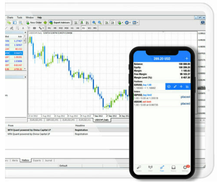Click the zoom in magnifier icon
Viewport: 217px width, 182px height.
coord(94,23)
